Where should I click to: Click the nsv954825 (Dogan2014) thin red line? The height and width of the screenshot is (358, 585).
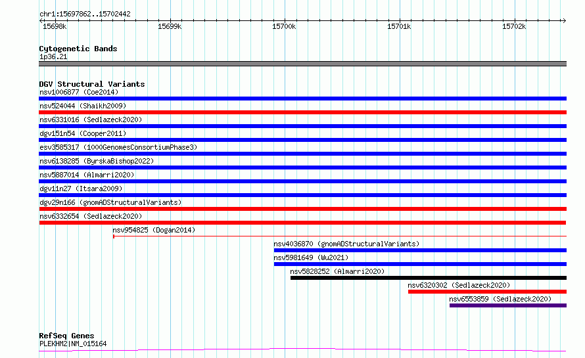340,236
